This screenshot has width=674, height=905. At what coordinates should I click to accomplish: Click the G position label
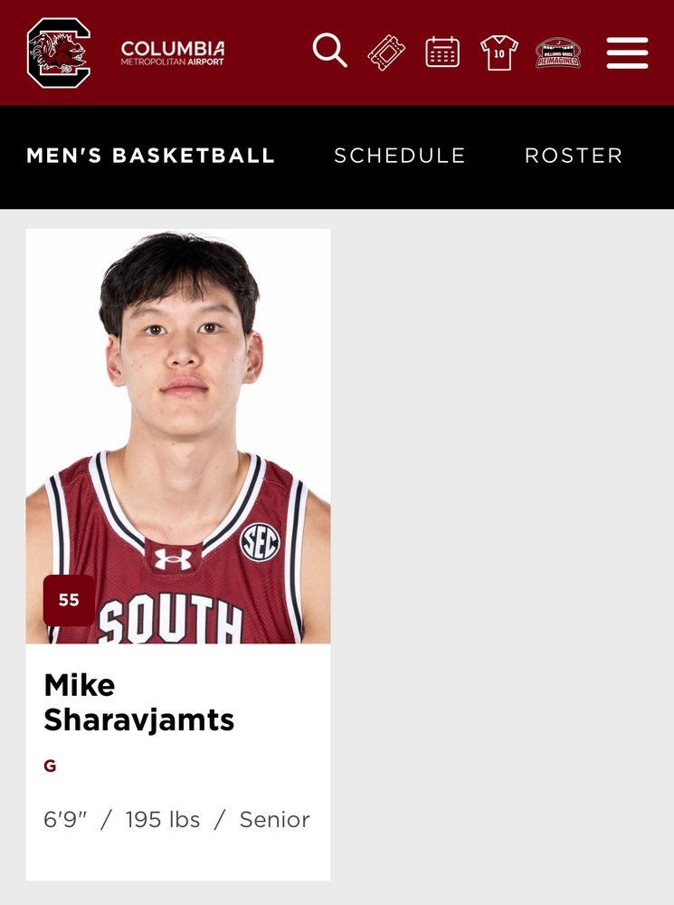50,766
